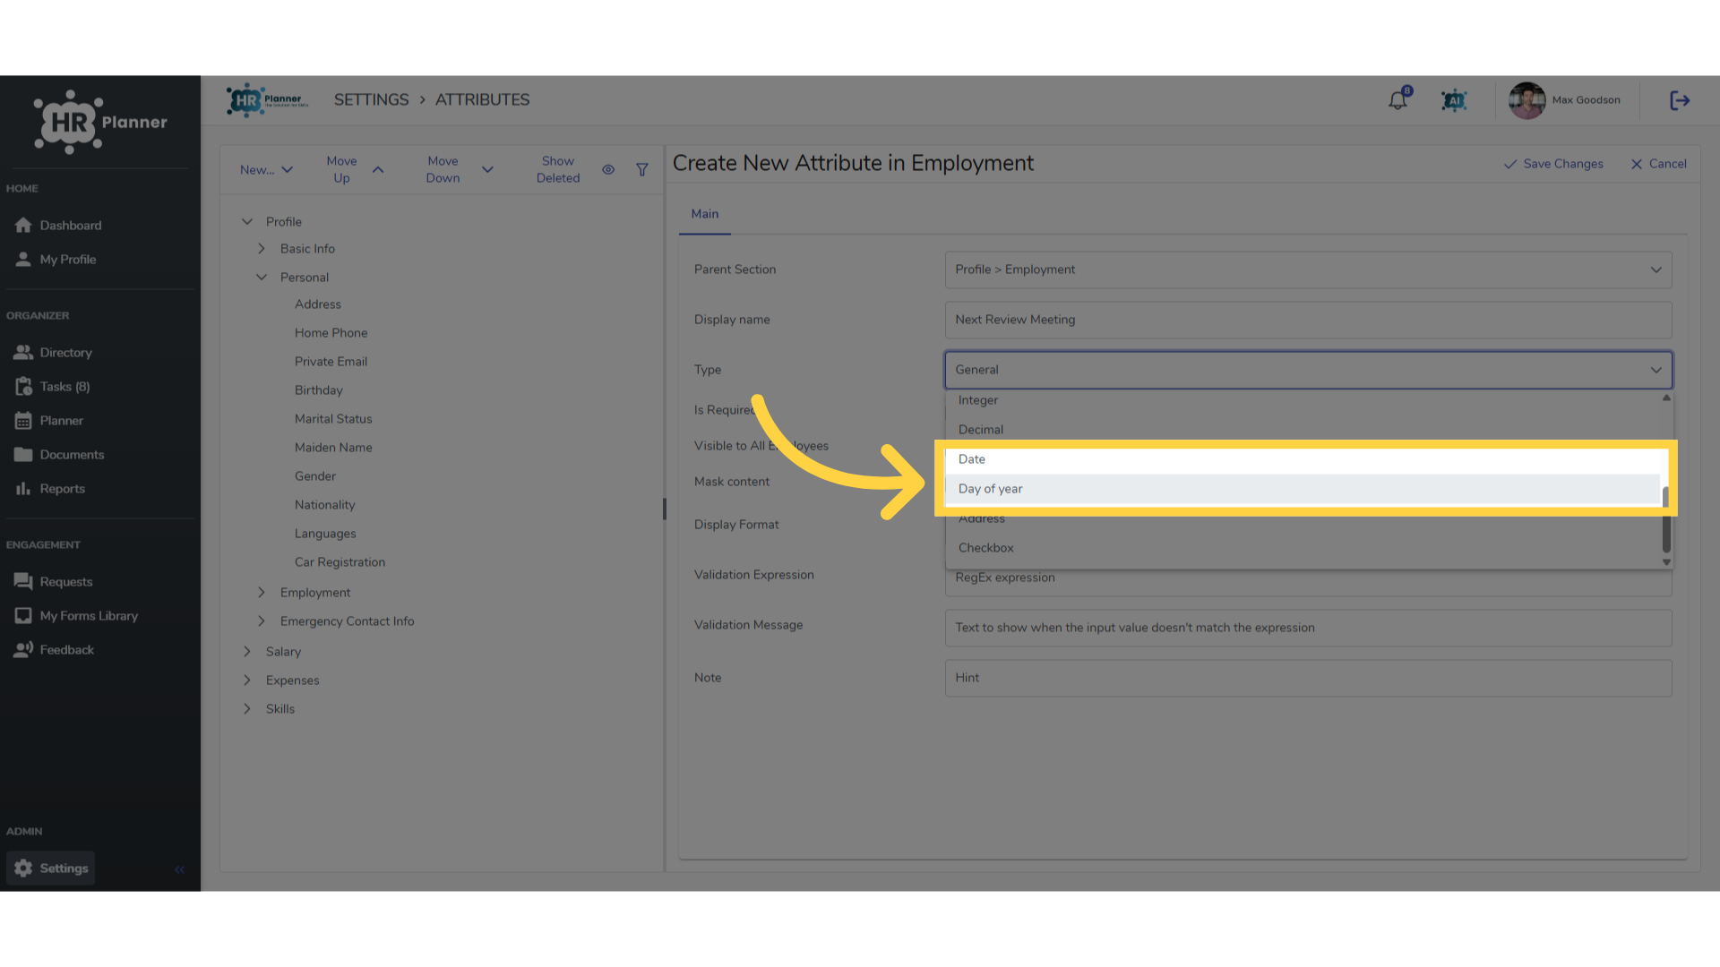Expand the Basic Info tree node

tap(262, 248)
